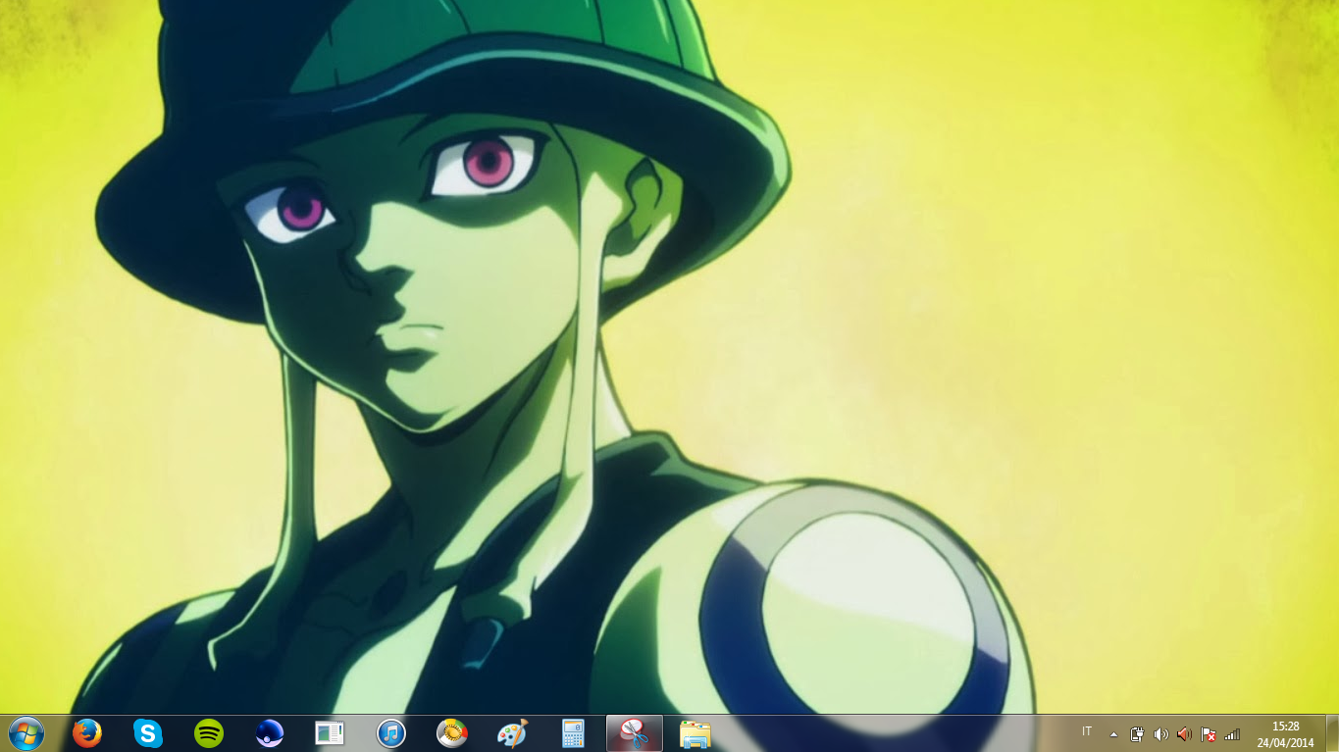
Task: Launch iTunes from the taskbar
Action: (391, 733)
